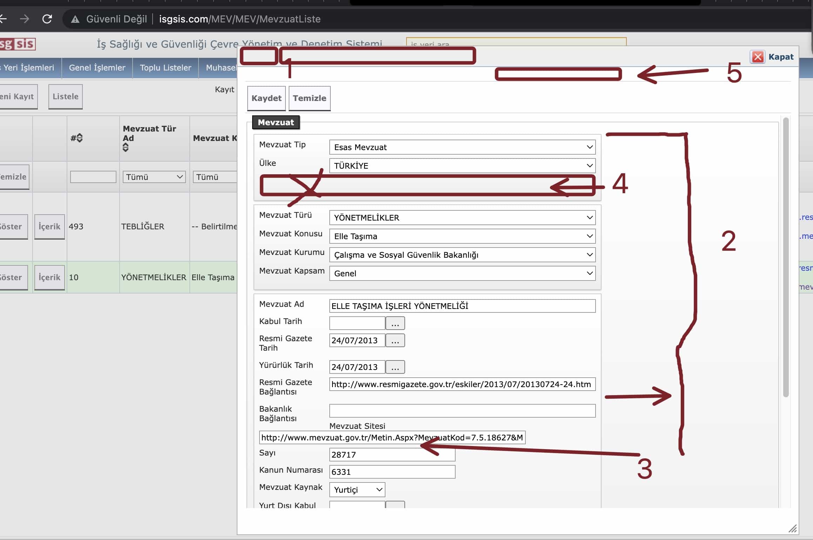813x540 pixels.
Task: Click the Mevzuat Ad text field
Action: pyautogui.click(x=462, y=306)
